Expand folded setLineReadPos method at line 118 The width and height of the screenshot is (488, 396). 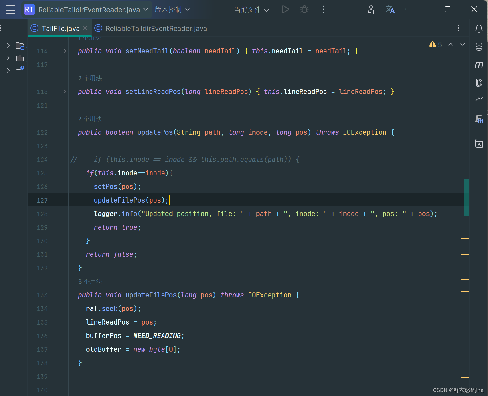(x=65, y=92)
